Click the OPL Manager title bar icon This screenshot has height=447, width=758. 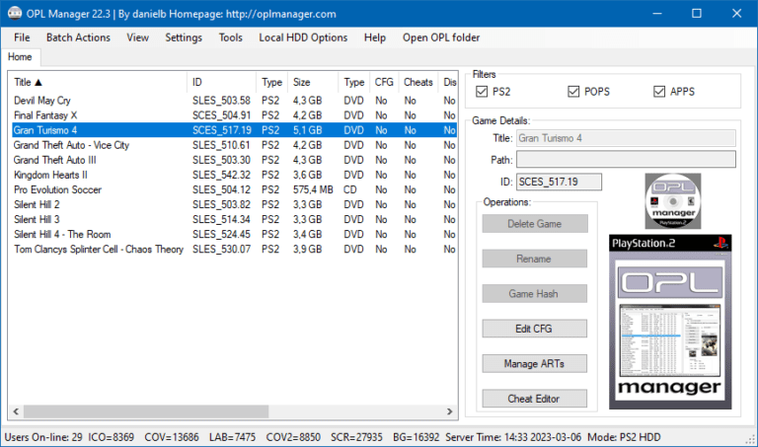[13, 14]
